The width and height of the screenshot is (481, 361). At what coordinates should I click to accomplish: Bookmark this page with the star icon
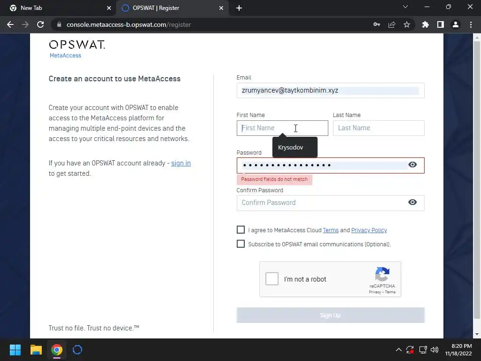tap(407, 24)
